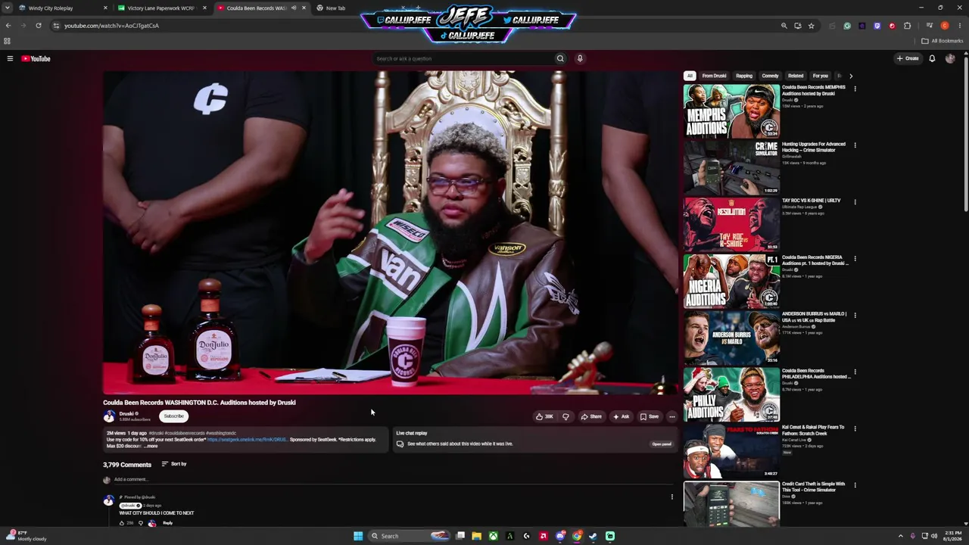
Task: Open the live chat replay panel
Action: [662, 444]
